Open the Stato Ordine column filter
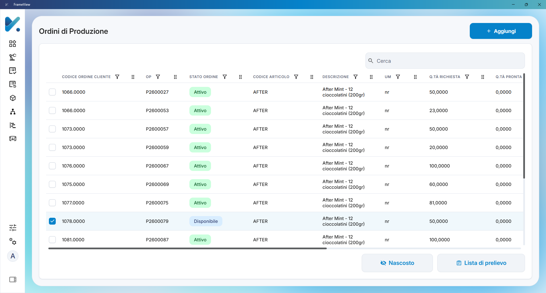 coord(225,77)
